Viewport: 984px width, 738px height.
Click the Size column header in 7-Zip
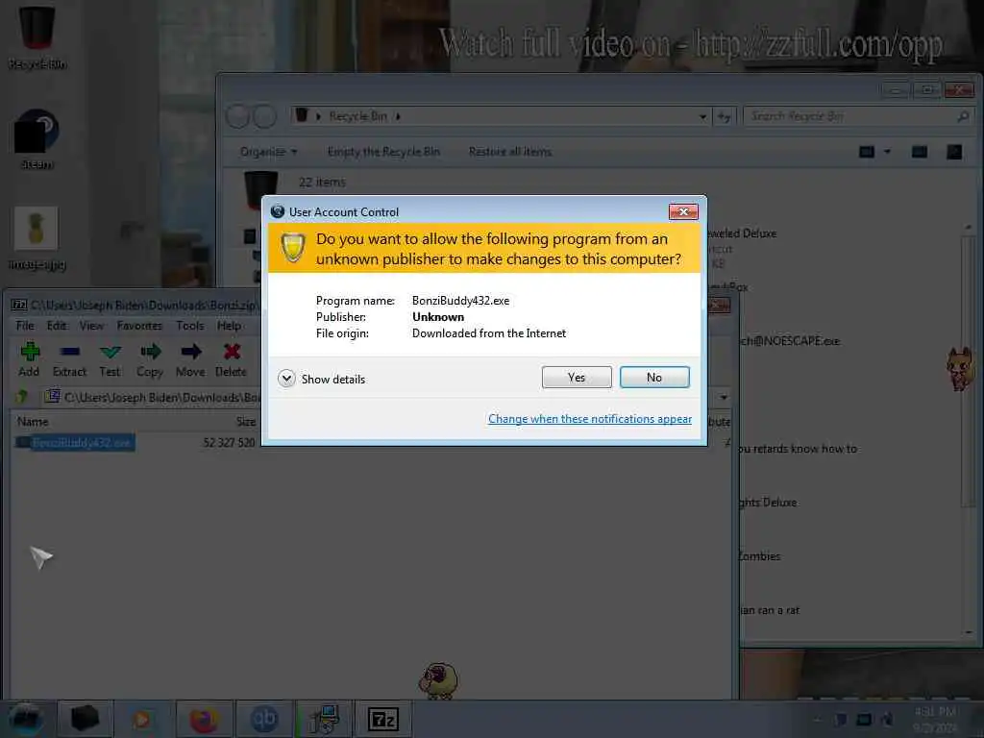click(x=246, y=422)
